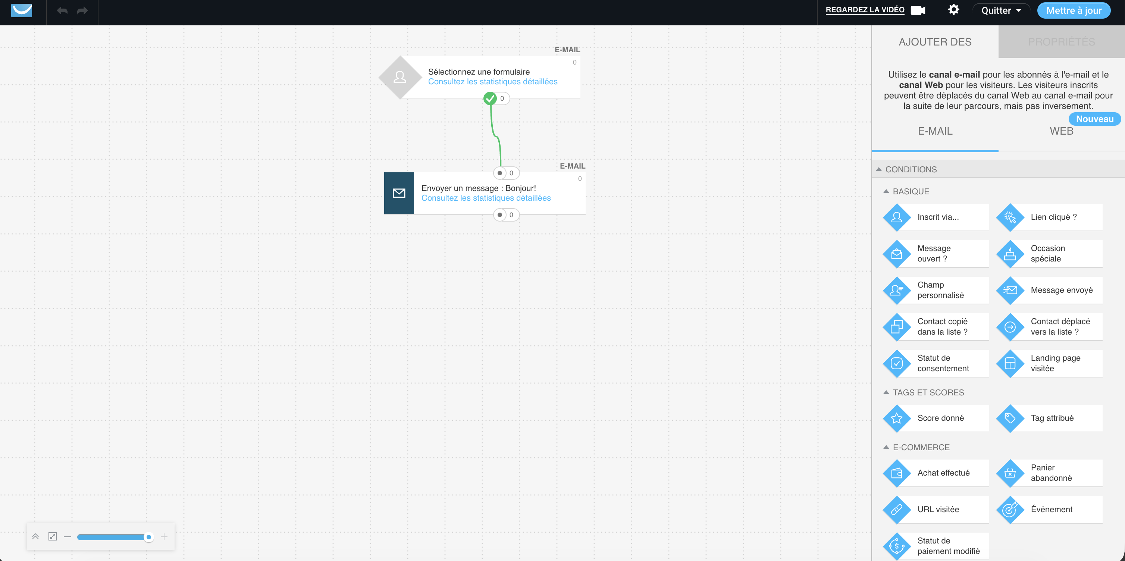
Task: Click the Mettre à jour button
Action: click(x=1074, y=10)
